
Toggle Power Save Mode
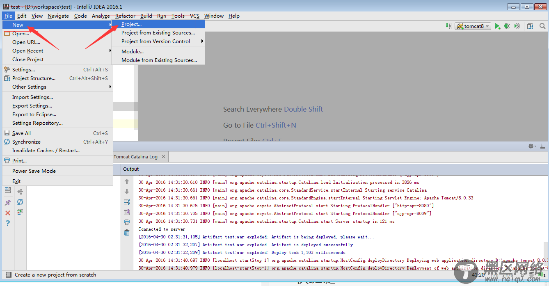[57, 171]
